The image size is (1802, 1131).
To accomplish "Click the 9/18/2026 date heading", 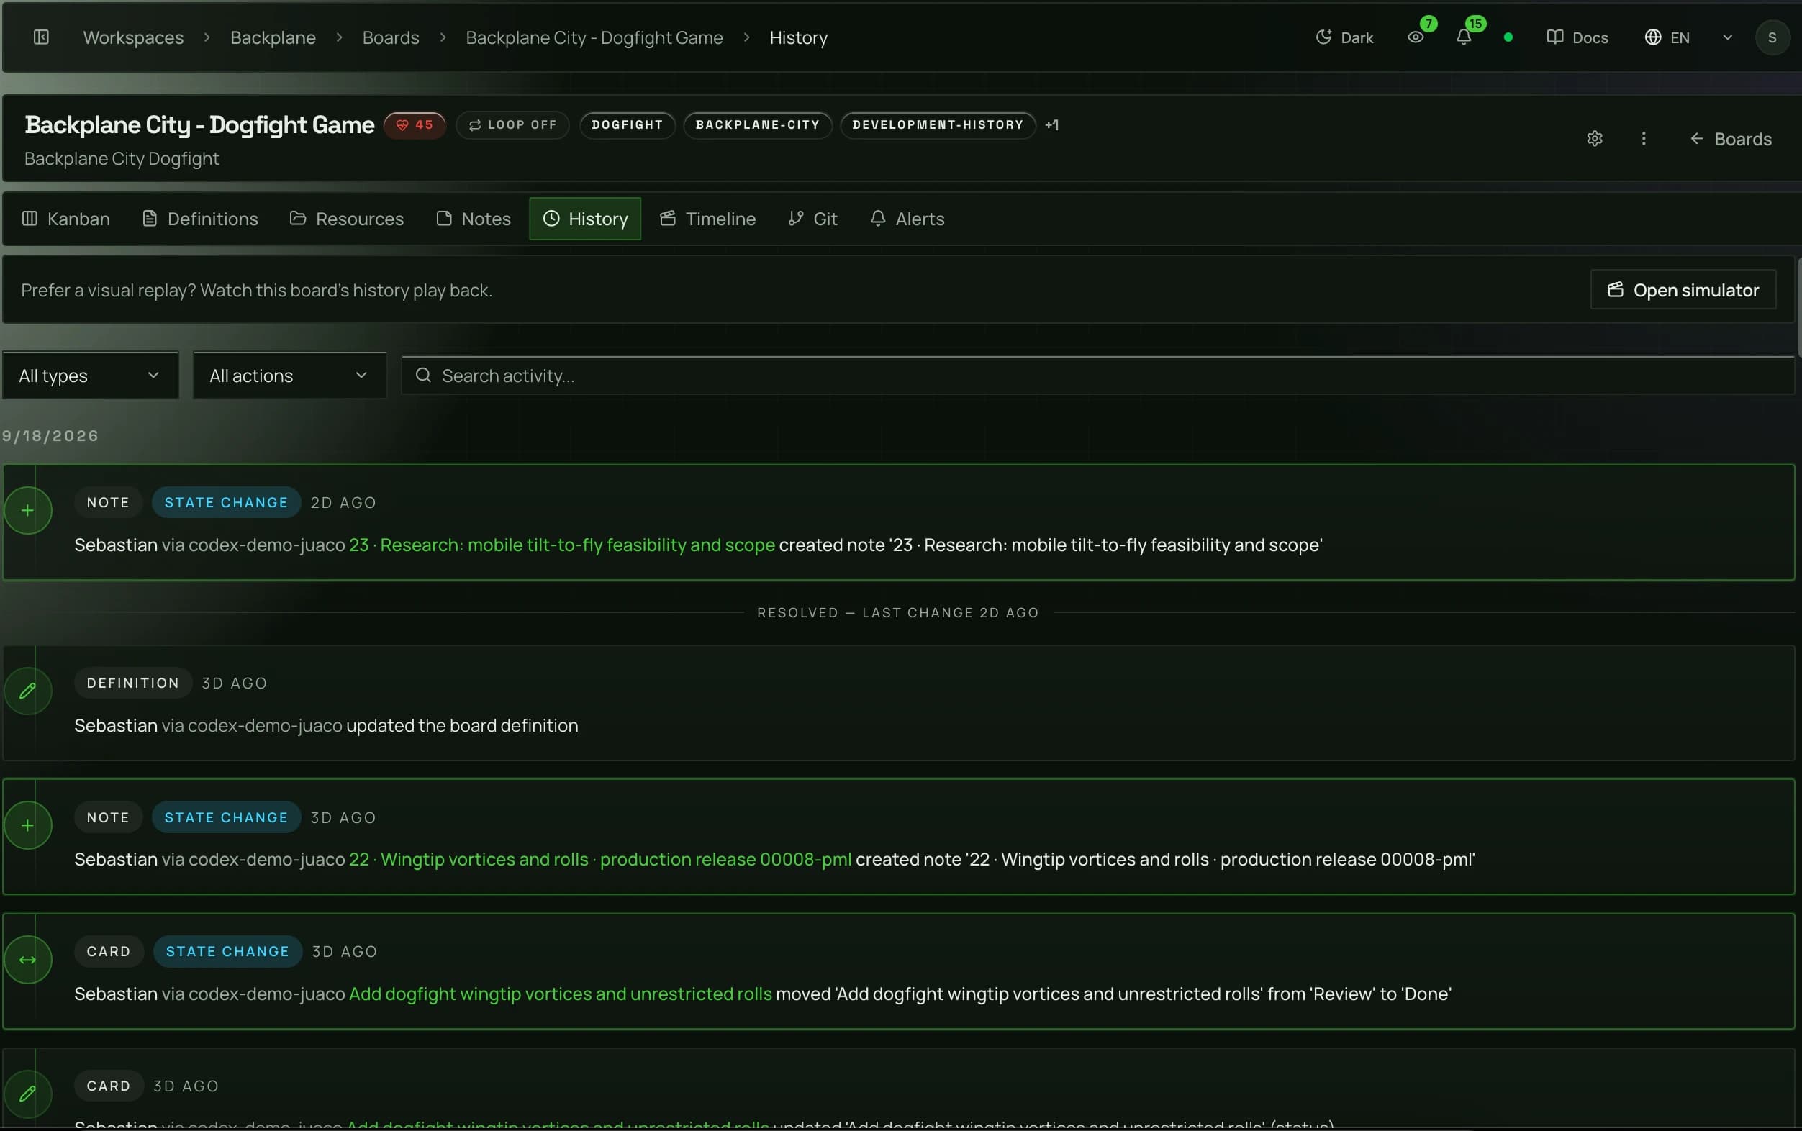I will click(x=50, y=435).
